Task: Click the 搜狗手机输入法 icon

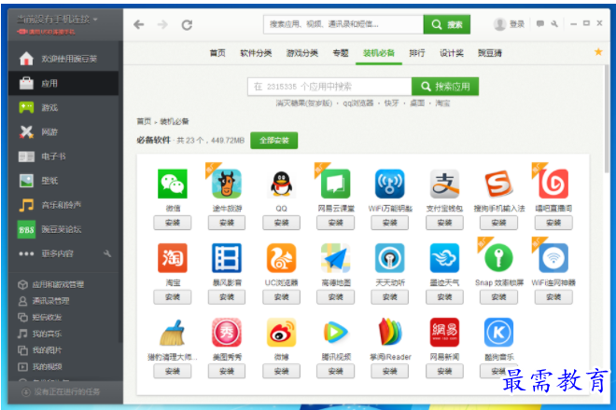Action: (x=498, y=184)
